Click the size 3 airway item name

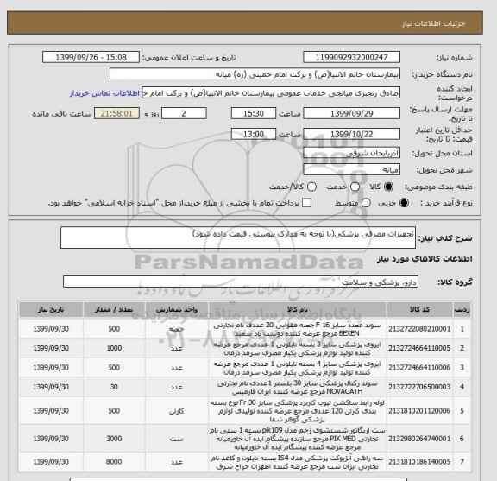coord(298,349)
